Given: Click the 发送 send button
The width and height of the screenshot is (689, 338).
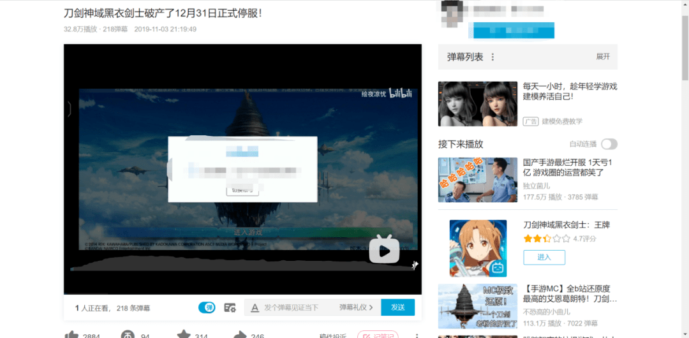Looking at the screenshot, I should pyautogui.click(x=397, y=307).
